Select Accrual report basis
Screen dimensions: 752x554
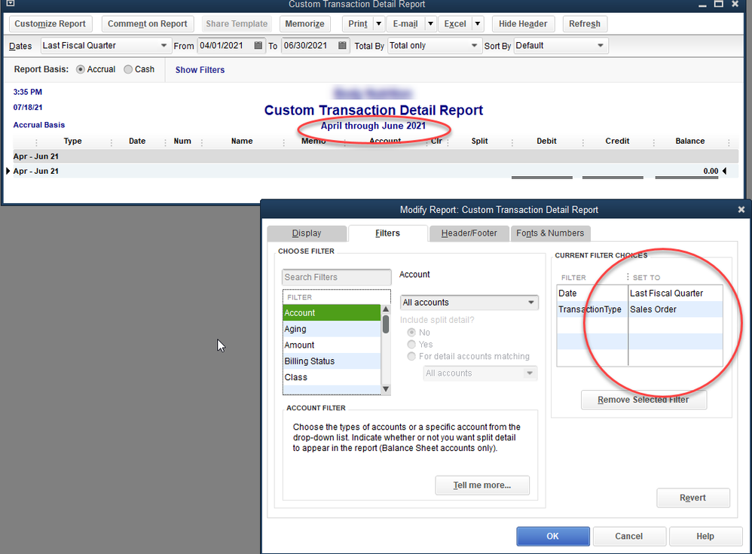81,69
